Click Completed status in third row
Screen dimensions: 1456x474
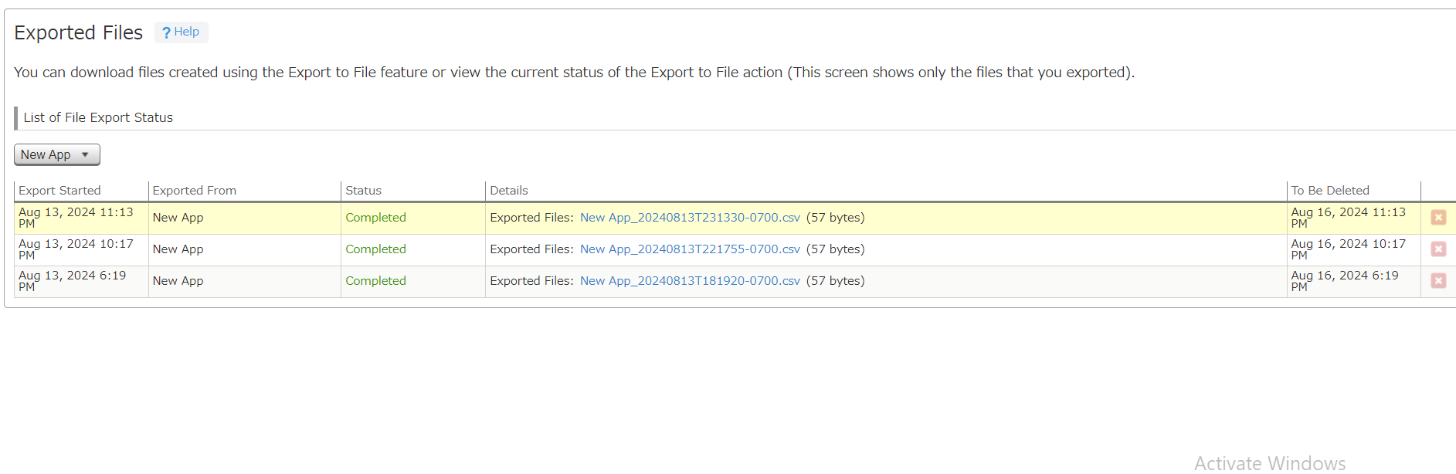click(x=375, y=281)
